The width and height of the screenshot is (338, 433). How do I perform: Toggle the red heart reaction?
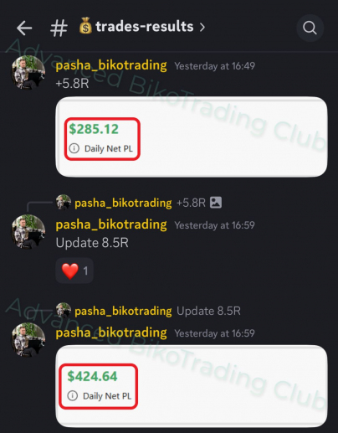point(74,271)
